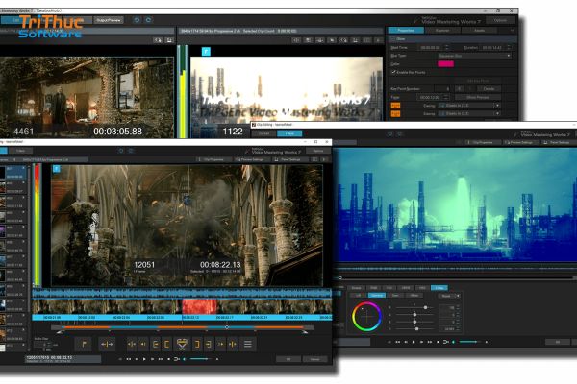Screen dimensions: 577x384
Task: Click the top slider in color correction panel
Action: click(414, 307)
